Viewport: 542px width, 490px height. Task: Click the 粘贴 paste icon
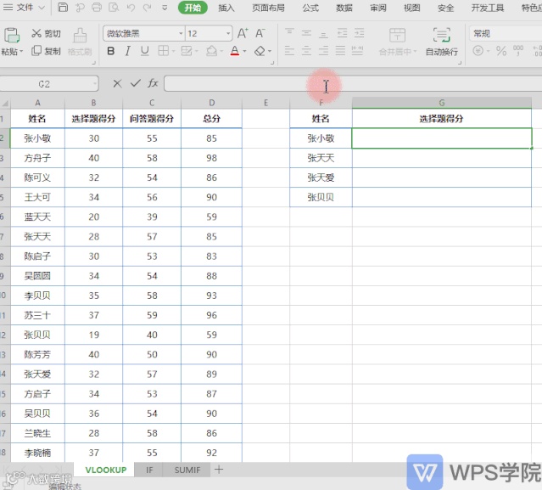[11, 35]
